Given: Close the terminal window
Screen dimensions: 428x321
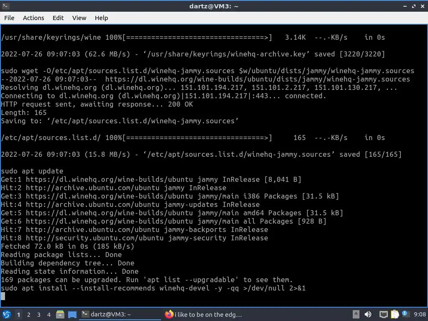Looking at the screenshot, I should click(423, 6).
